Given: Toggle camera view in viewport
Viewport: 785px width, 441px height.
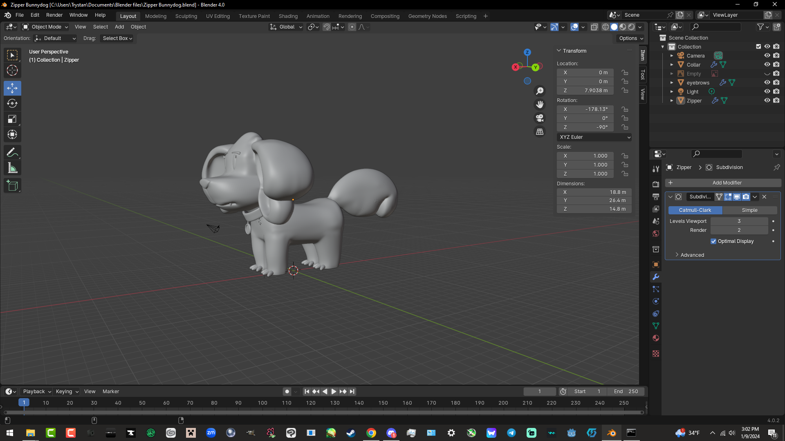Looking at the screenshot, I should [540, 118].
